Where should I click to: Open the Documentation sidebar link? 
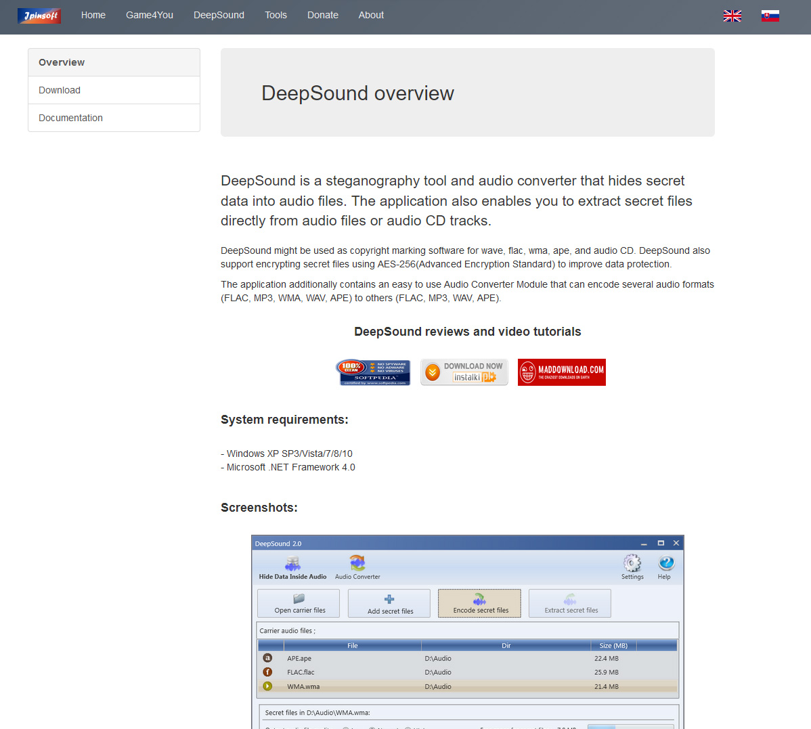(114, 118)
